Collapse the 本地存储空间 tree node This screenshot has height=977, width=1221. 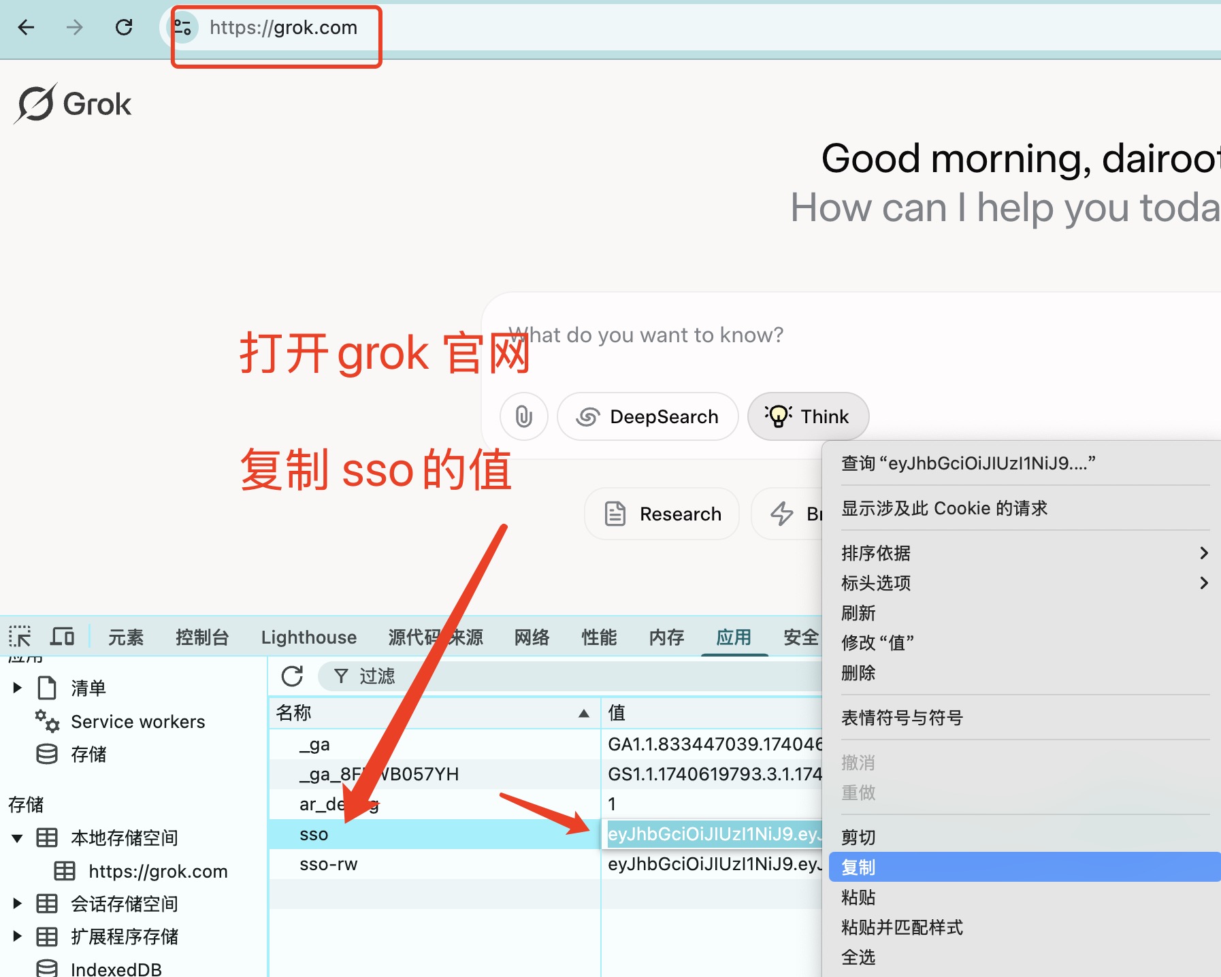click(18, 838)
